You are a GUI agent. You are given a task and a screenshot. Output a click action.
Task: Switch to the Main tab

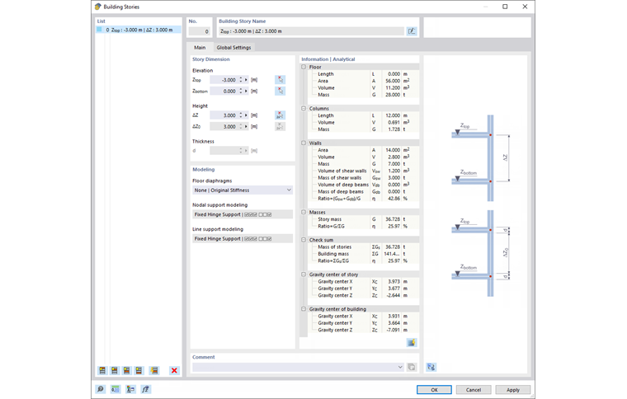200,48
